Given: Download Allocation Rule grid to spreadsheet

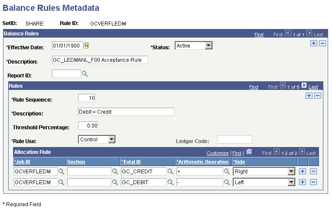Looking at the screenshot, I should pos(249,151).
